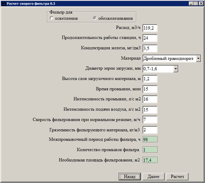Click the Время промывки, мин label
This screenshot has height=183, width=205.
118,89
